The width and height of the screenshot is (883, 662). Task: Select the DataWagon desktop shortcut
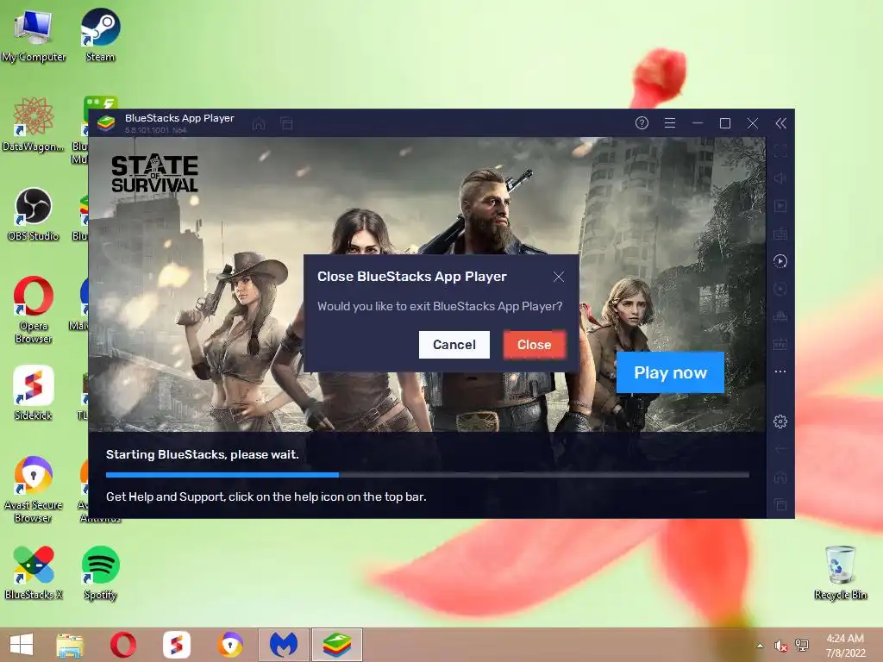click(x=34, y=124)
